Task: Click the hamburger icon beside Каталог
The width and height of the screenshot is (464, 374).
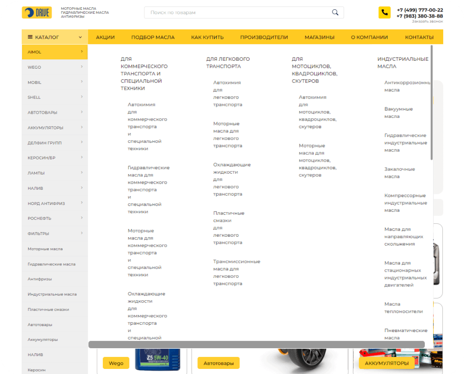Action: (x=30, y=37)
